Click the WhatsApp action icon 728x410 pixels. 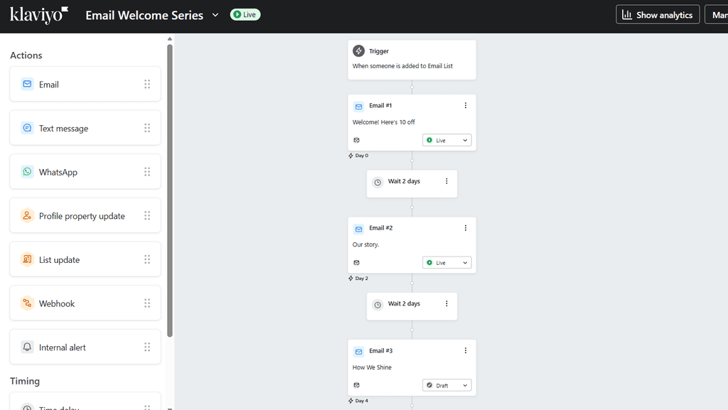pyautogui.click(x=27, y=172)
